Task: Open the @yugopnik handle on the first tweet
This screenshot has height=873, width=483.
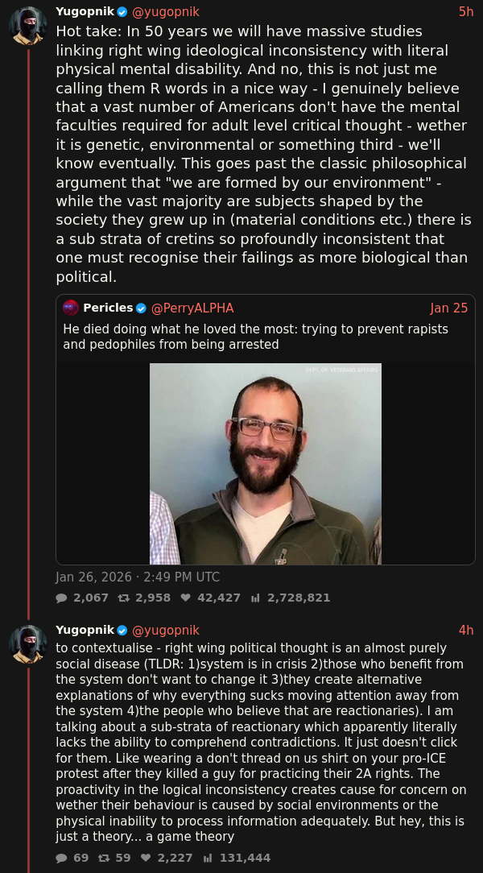Action: pyautogui.click(x=165, y=11)
